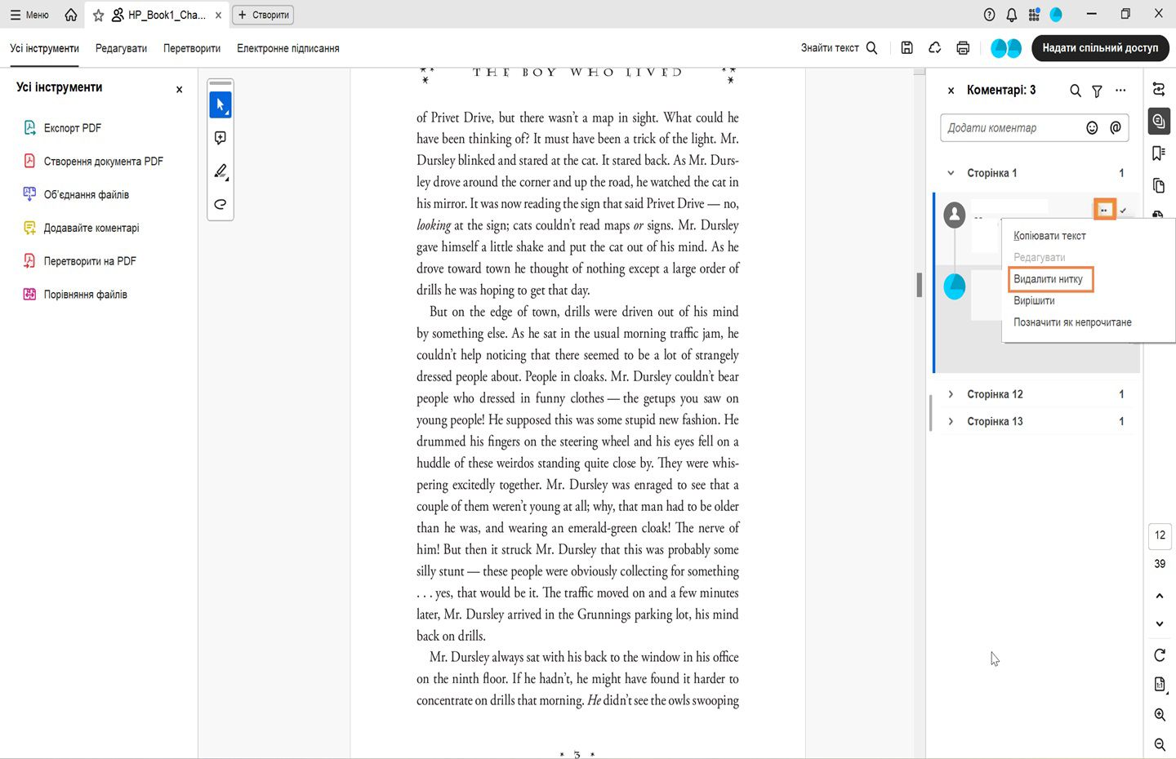Image resolution: width=1176 pixels, height=759 pixels.
Task: Mention someone using the @ icon
Action: 1116,128
